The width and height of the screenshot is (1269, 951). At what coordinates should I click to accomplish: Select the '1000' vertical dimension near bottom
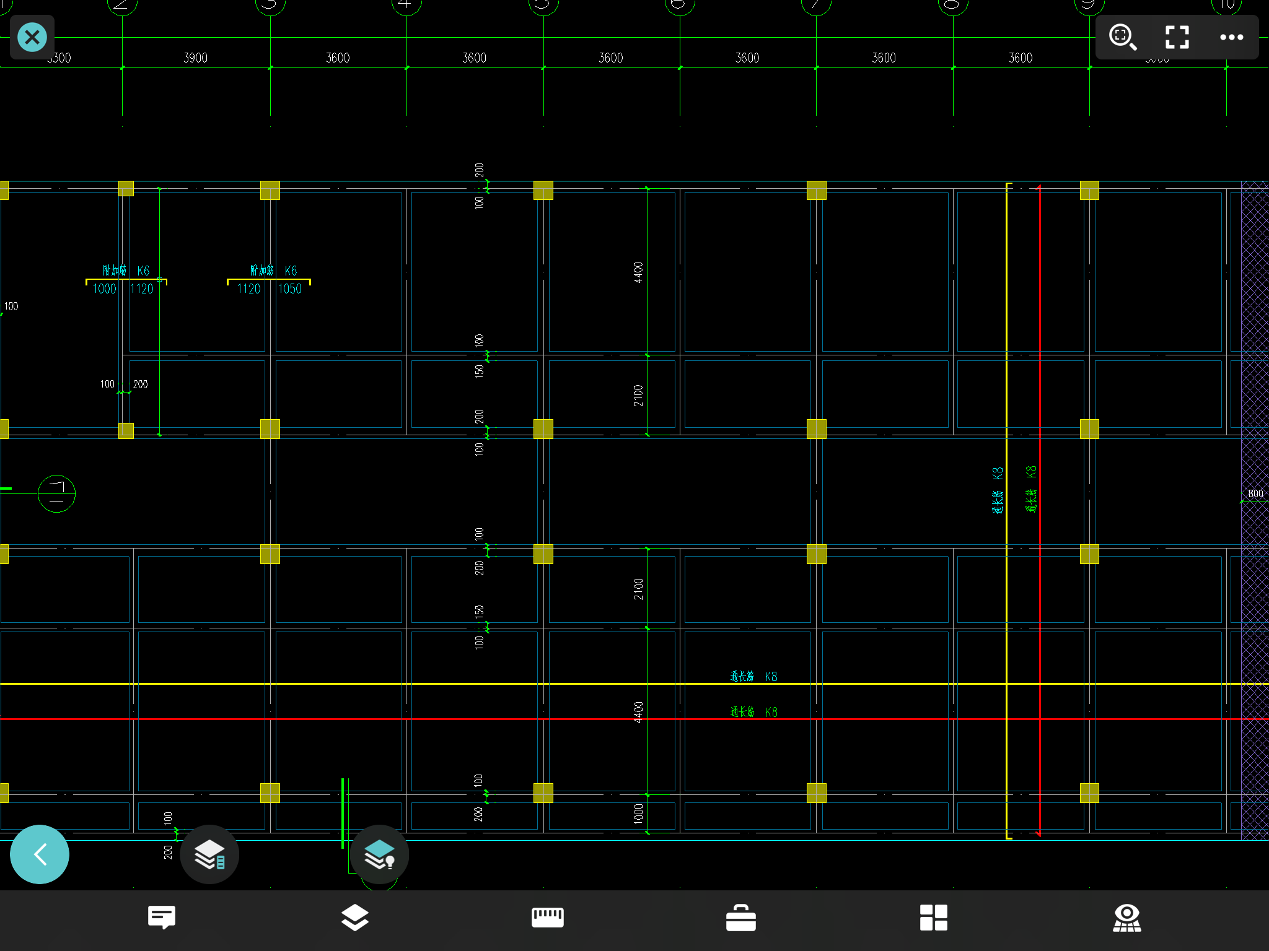(x=638, y=814)
